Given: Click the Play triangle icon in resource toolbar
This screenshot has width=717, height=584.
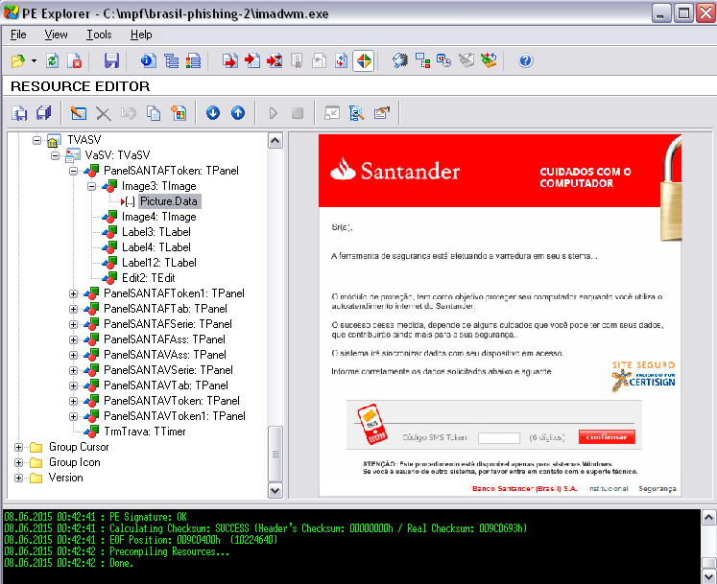Looking at the screenshot, I should pos(273,113).
